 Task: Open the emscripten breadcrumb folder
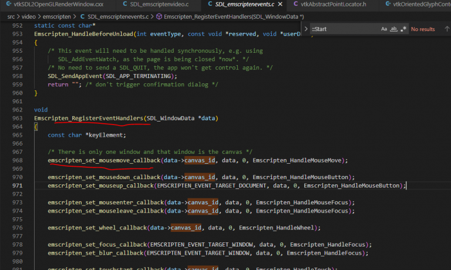[56, 16]
